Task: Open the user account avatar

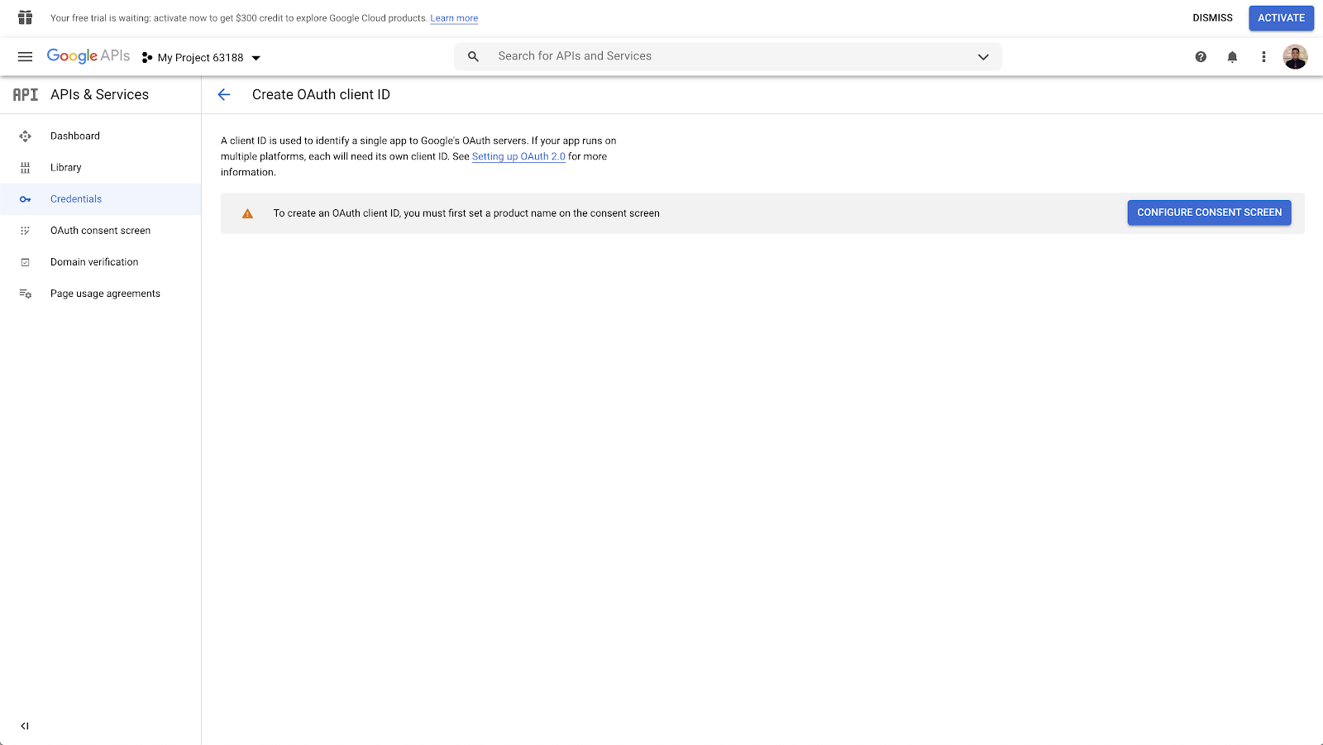Action: [x=1295, y=57]
